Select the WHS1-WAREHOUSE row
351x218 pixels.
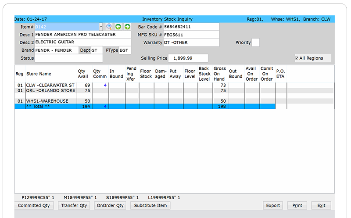click(174, 101)
